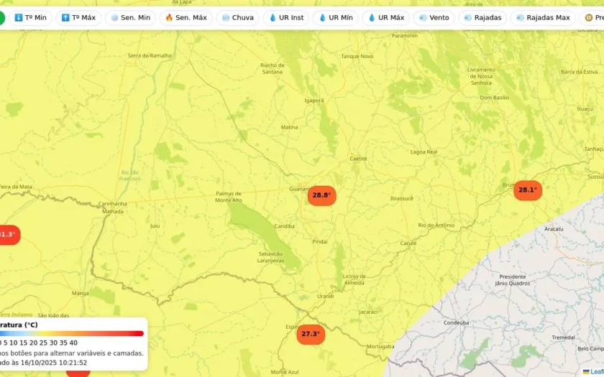Image resolution: width=604 pixels, height=377 pixels.
Task: Switch to the Tº Máx layer
Action: (x=78, y=18)
